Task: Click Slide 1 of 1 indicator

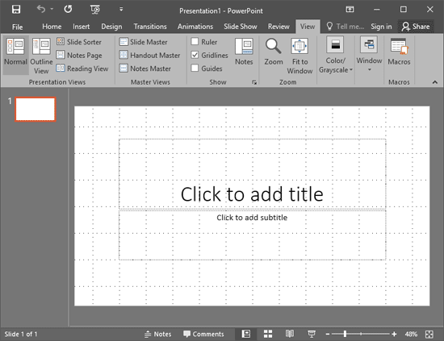Action: 21,335
